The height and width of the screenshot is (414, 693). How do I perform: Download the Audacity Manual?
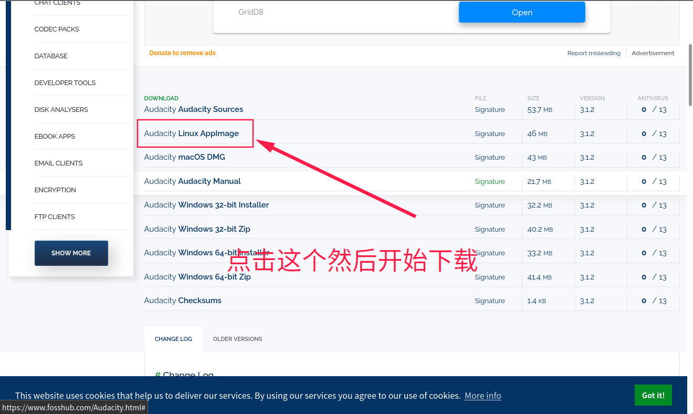point(192,181)
